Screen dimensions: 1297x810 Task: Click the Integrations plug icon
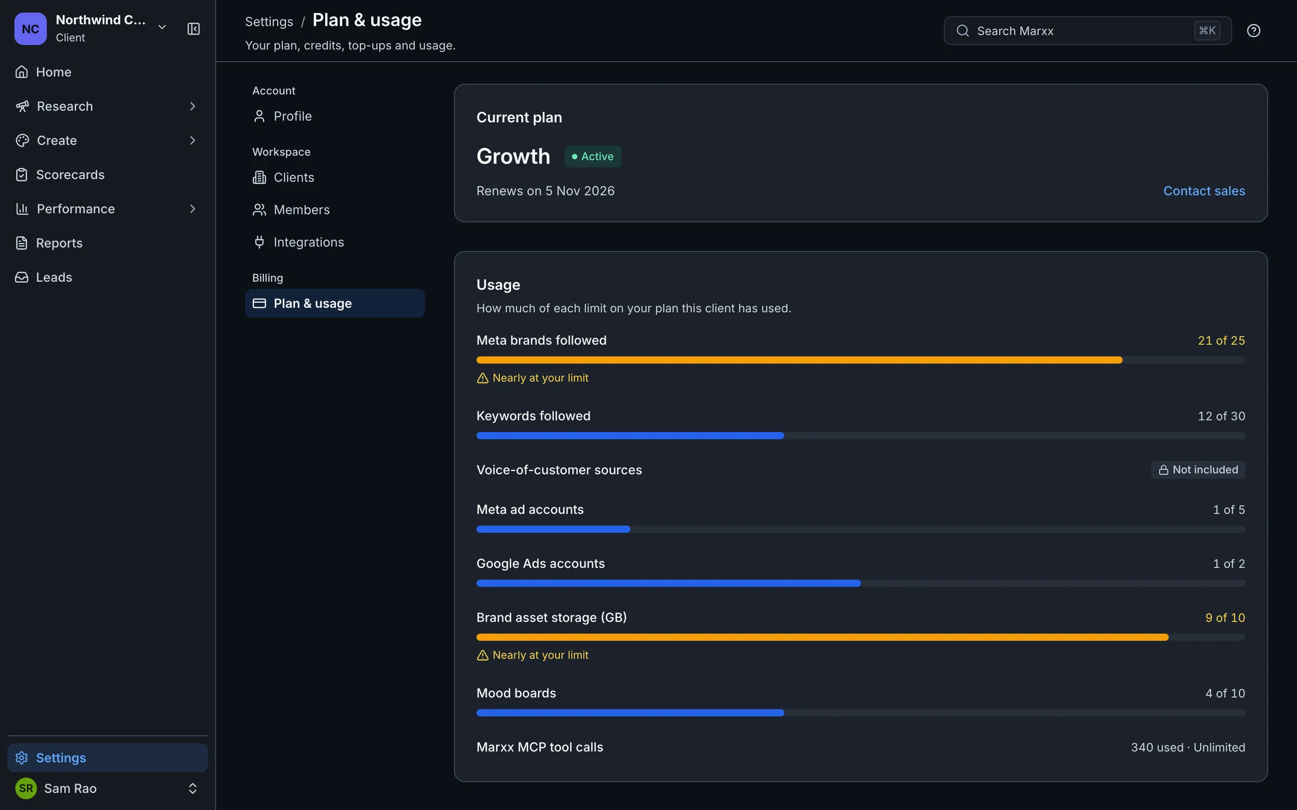[259, 242]
